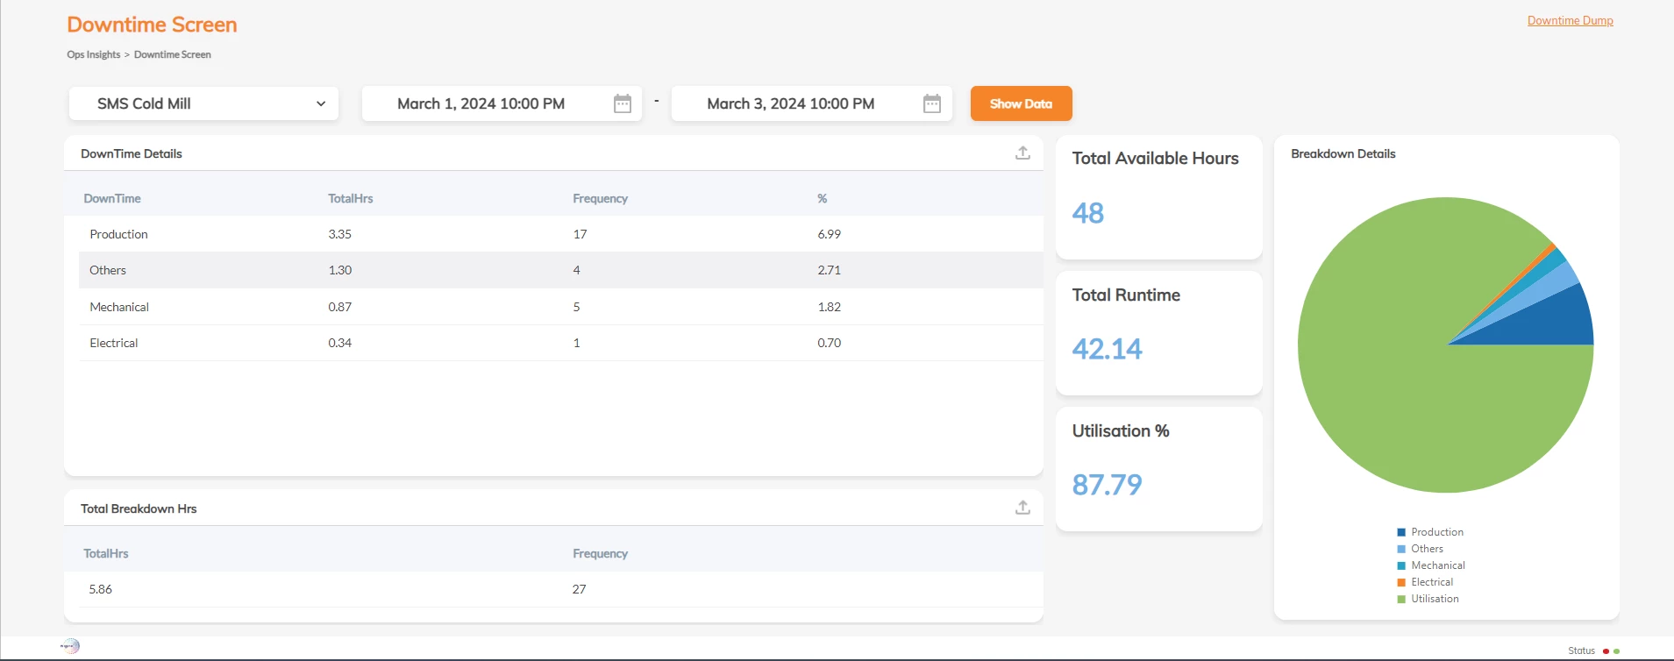The image size is (1674, 661).
Task: Click the red status indicator dot
Action: click(x=1606, y=651)
